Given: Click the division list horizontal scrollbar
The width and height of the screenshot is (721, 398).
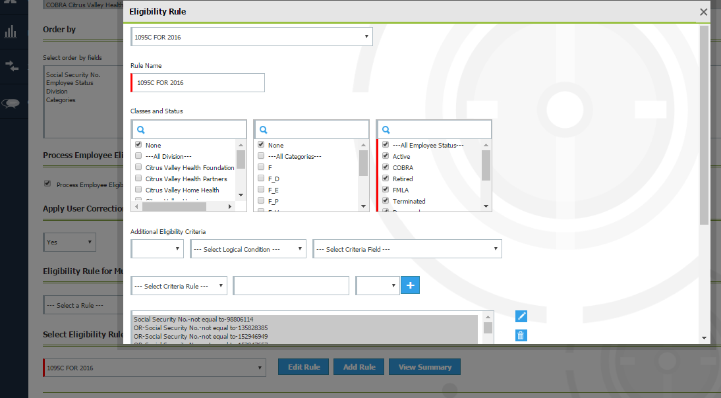Looking at the screenshot, I should pyautogui.click(x=174, y=206).
